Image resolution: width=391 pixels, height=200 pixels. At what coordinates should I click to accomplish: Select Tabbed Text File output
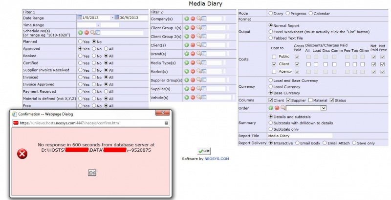pos(271,38)
